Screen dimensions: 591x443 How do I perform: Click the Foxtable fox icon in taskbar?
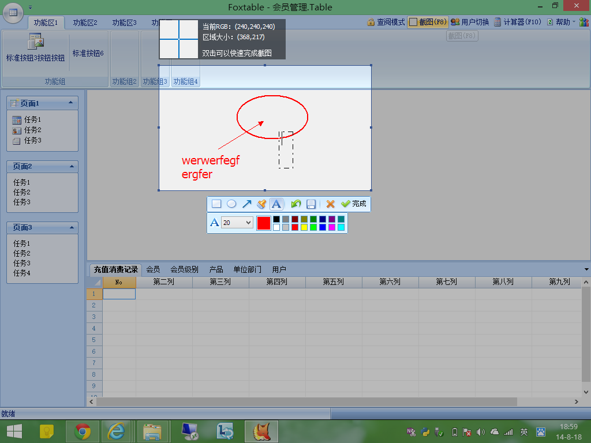pyautogui.click(x=261, y=431)
